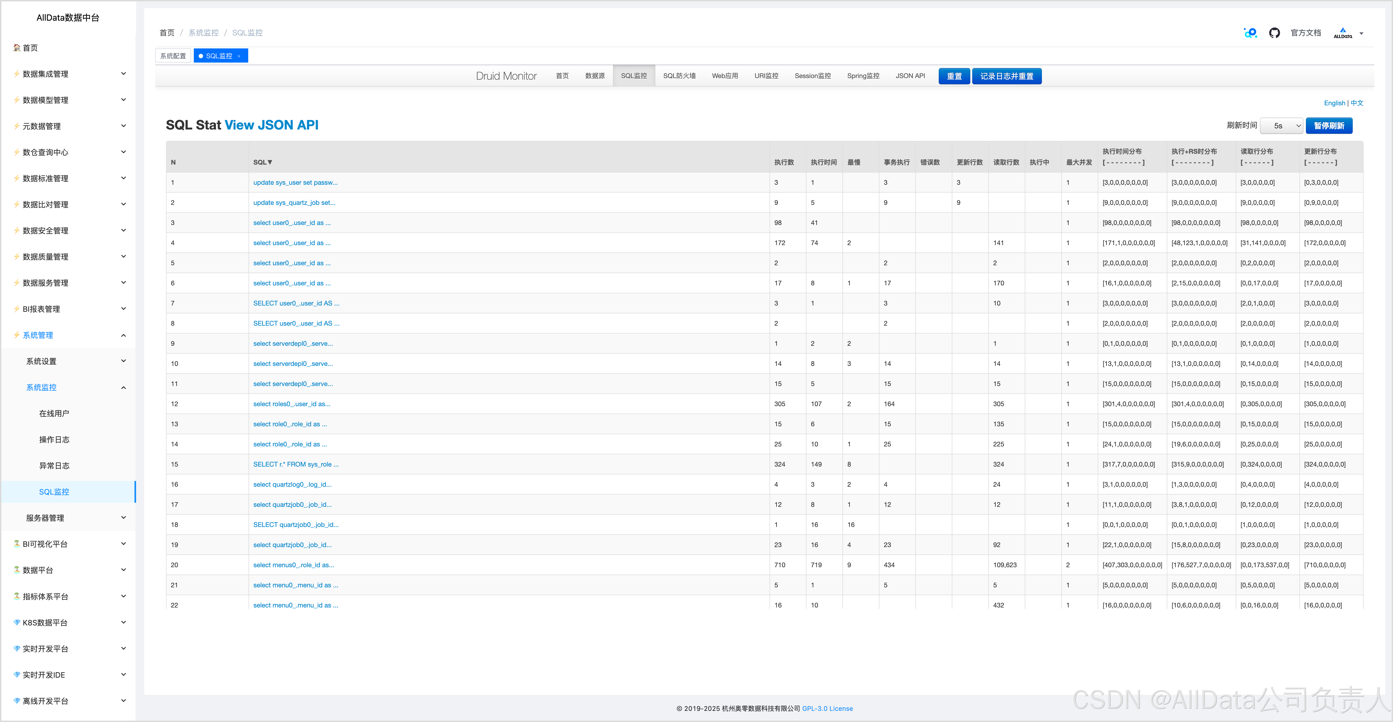Open the 操作日志 sidebar item
Image resolution: width=1393 pixels, height=722 pixels.
click(x=54, y=439)
